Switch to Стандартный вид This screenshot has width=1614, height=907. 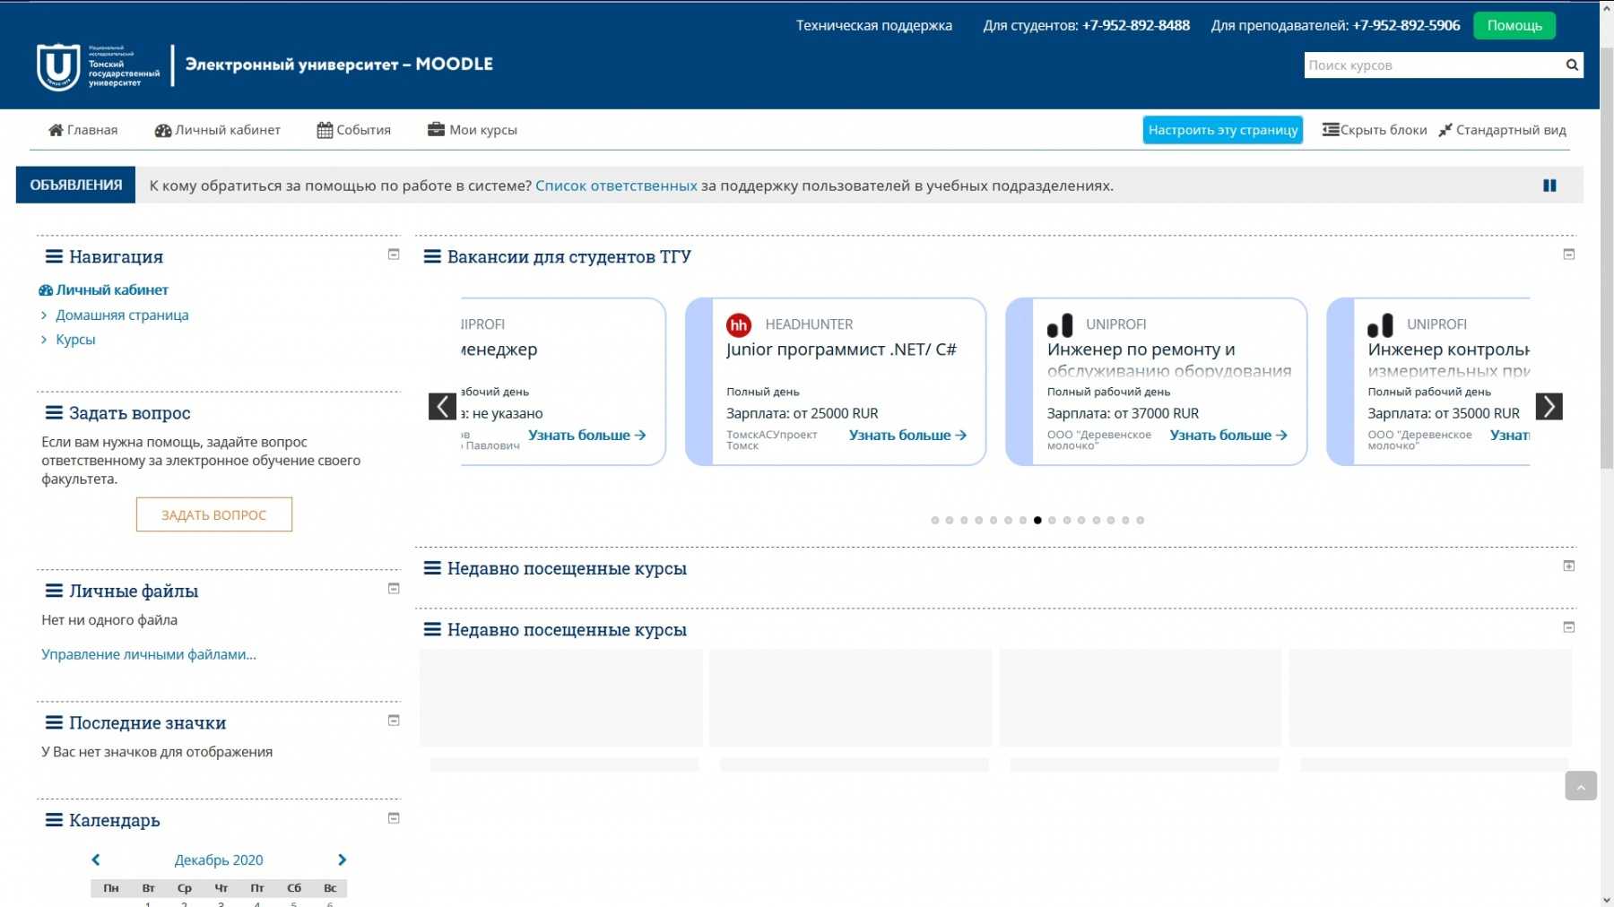point(1502,130)
